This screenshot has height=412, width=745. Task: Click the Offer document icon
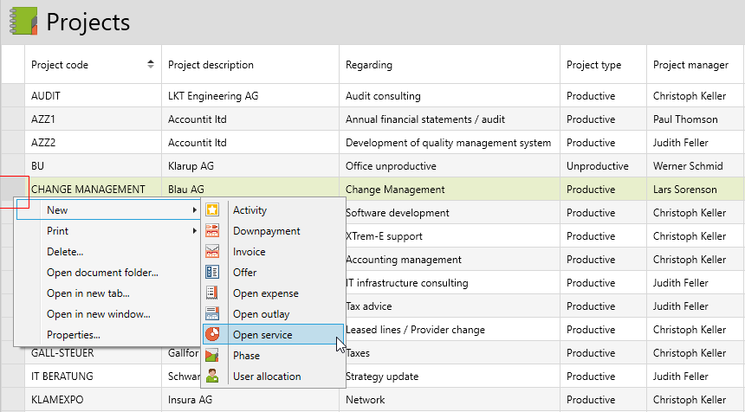click(x=212, y=273)
